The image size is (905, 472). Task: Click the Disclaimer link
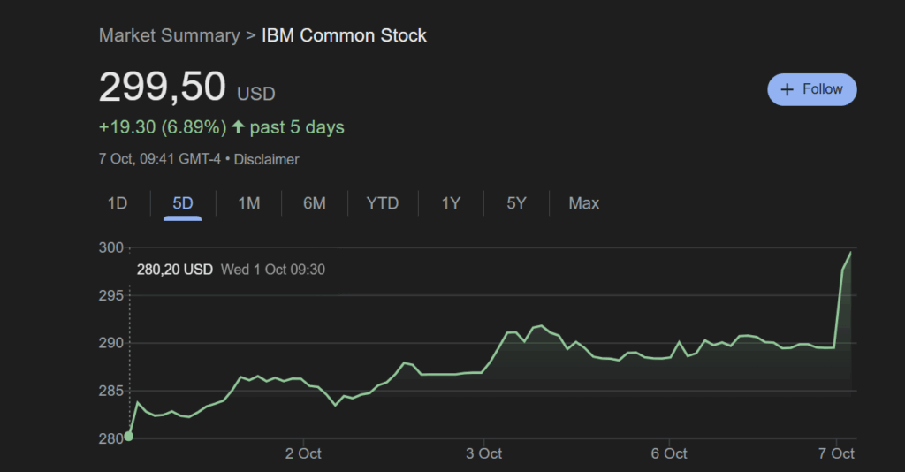266,160
